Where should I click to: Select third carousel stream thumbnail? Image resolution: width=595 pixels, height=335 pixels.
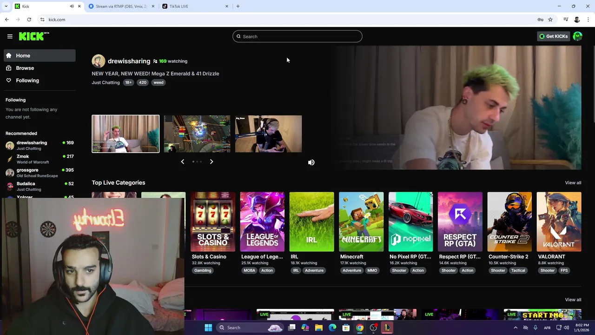pos(268,134)
